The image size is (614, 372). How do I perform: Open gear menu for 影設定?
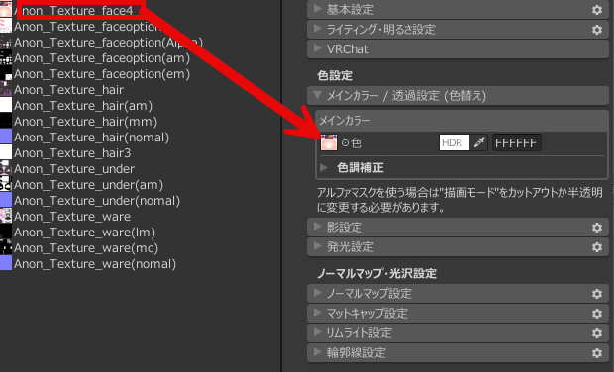tap(597, 228)
